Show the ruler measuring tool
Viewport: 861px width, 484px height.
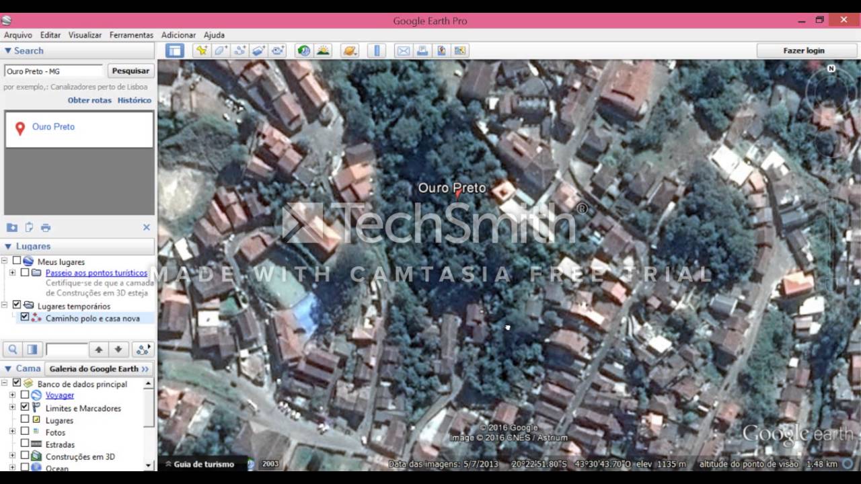click(x=377, y=50)
